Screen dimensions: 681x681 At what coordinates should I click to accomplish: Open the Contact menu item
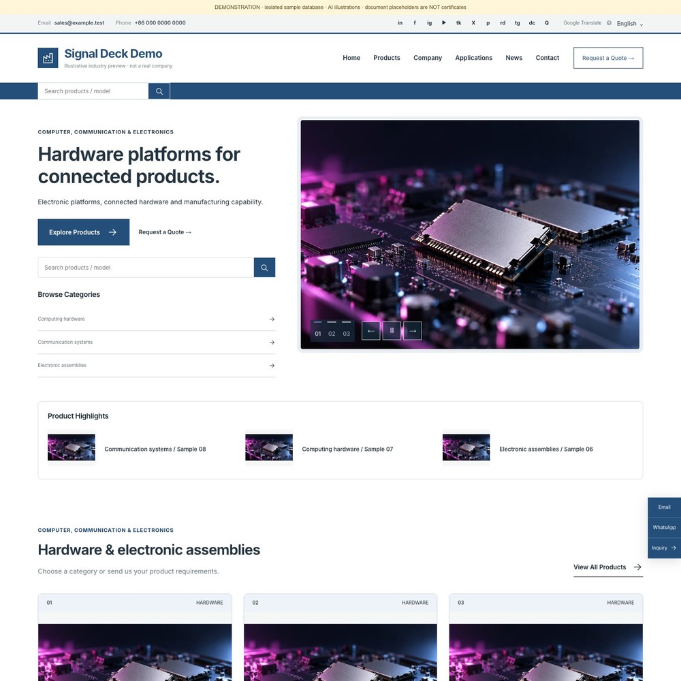548,58
